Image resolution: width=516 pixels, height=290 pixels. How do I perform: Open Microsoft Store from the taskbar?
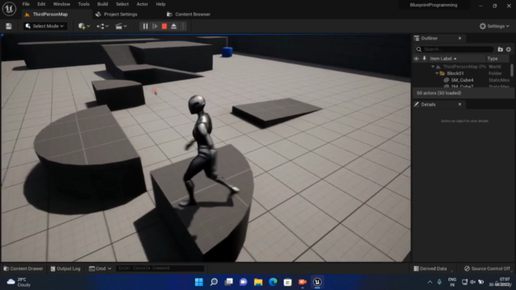(288, 282)
